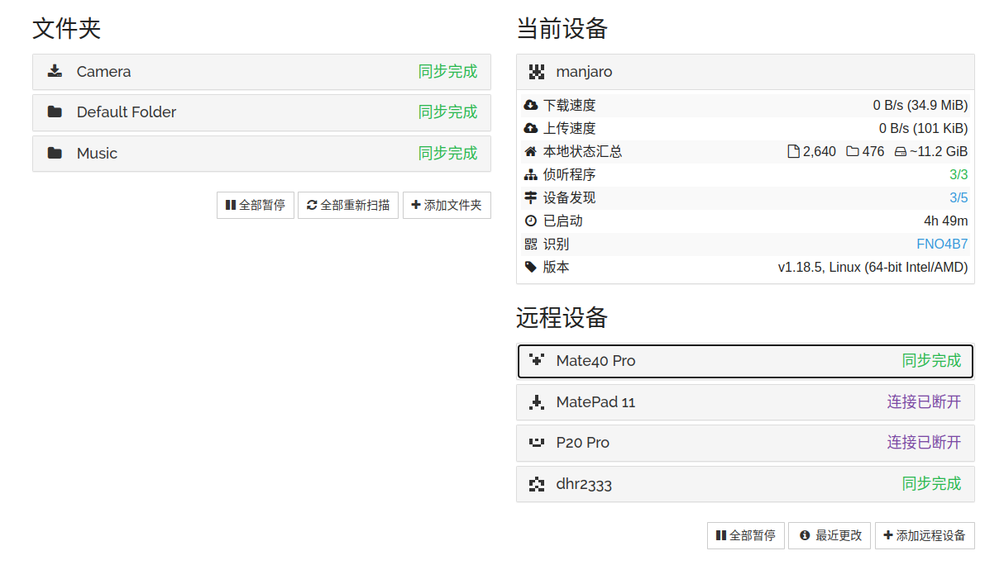The width and height of the screenshot is (1004, 565).
Task: Click the Music folder icon
Action: pos(55,154)
